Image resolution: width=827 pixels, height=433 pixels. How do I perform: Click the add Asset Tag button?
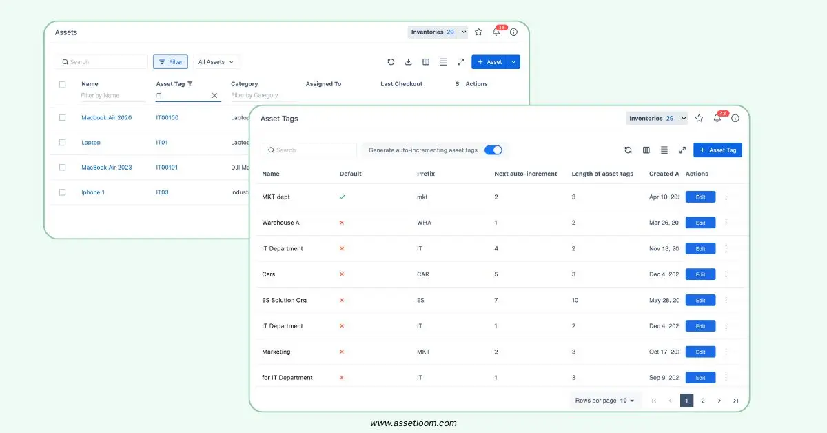pos(717,150)
